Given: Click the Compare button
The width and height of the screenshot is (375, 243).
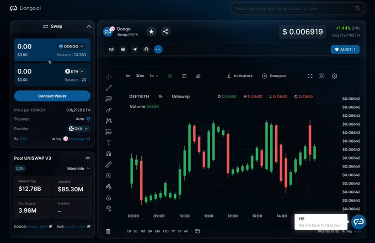Looking at the screenshot, I should 274,76.
